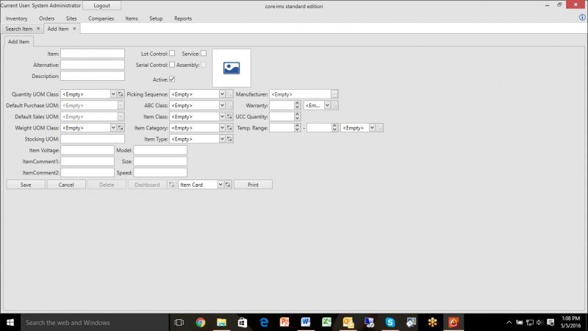Screen dimensions: 588x331
Task: Click the Logout button
Action: (x=102, y=5)
